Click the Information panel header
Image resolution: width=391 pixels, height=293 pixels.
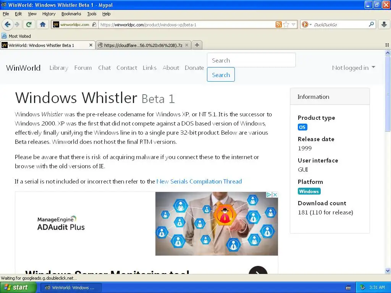click(x=330, y=97)
